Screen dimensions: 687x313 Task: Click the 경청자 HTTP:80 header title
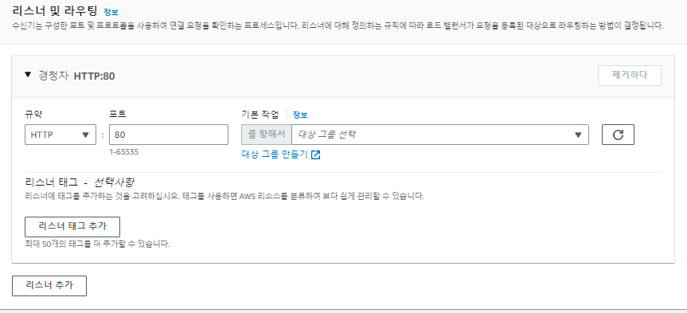point(76,76)
